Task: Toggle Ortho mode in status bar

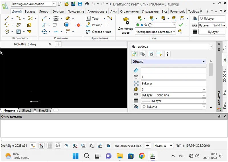Action: [x=58, y=145]
